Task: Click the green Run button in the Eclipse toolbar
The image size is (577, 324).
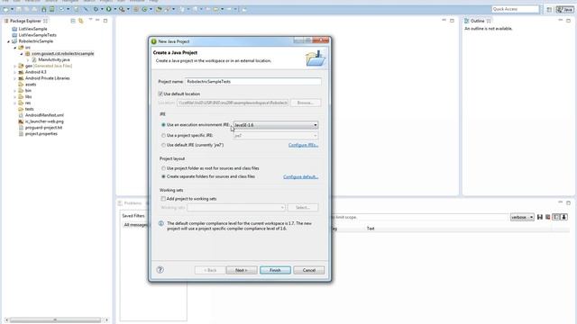Action: (108, 9)
